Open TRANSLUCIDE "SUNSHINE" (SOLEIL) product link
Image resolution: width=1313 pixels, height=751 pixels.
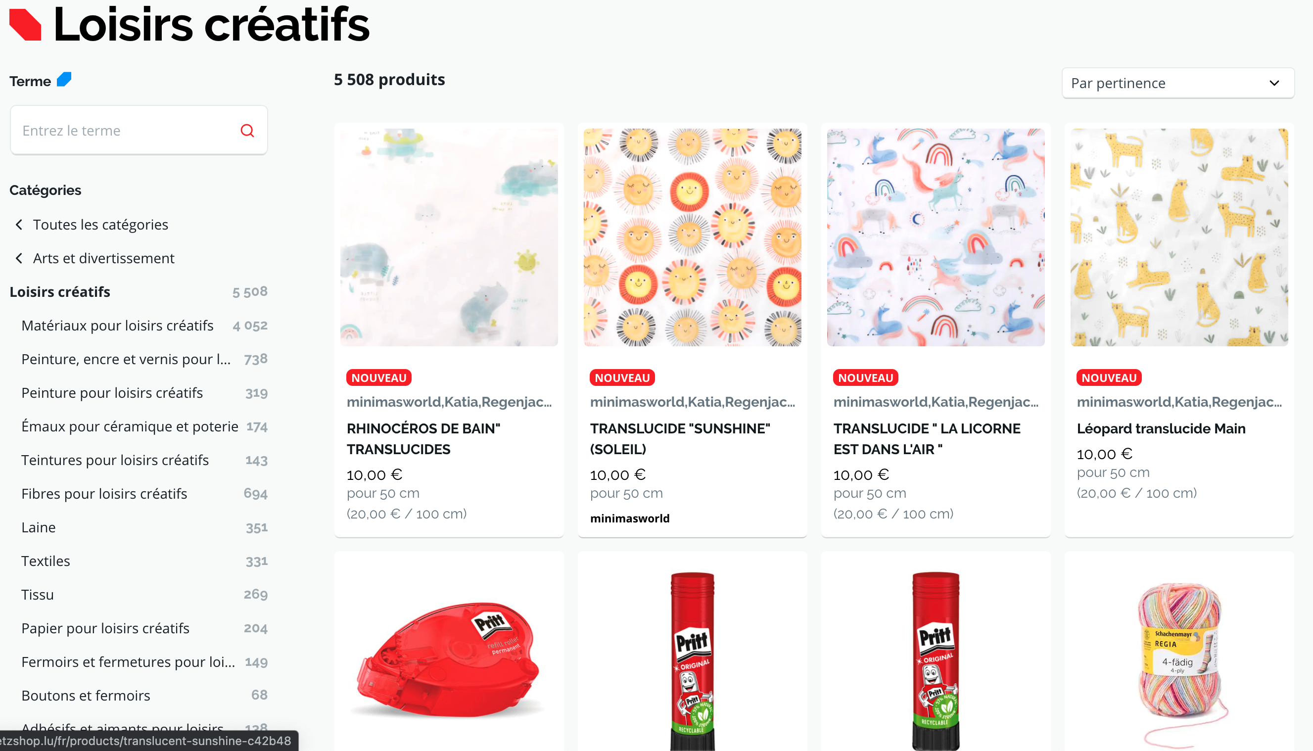pos(680,438)
